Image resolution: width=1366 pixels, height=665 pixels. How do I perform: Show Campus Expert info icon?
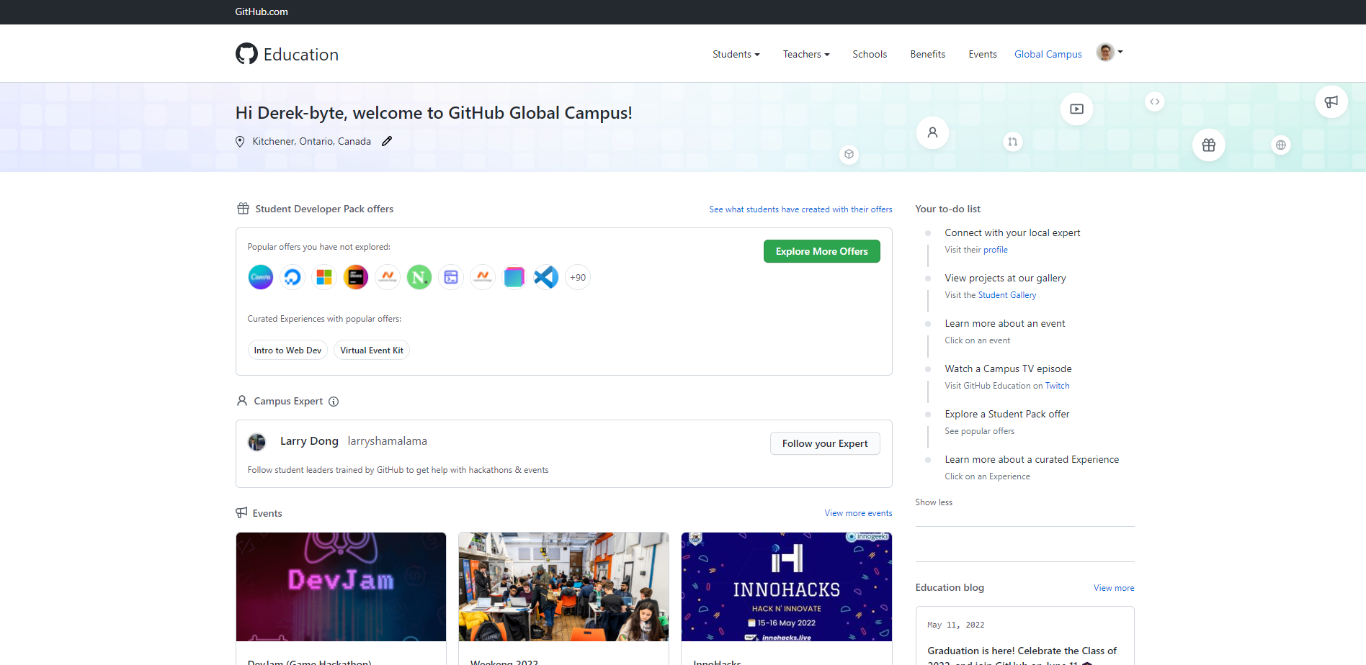pyautogui.click(x=334, y=402)
